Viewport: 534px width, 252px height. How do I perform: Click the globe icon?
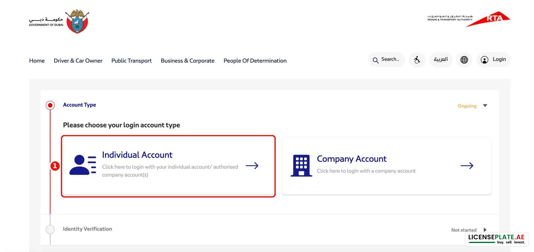(464, 59)
